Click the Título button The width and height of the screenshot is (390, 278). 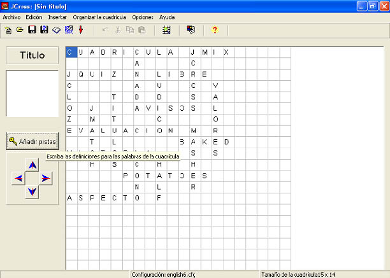[32, 55]
